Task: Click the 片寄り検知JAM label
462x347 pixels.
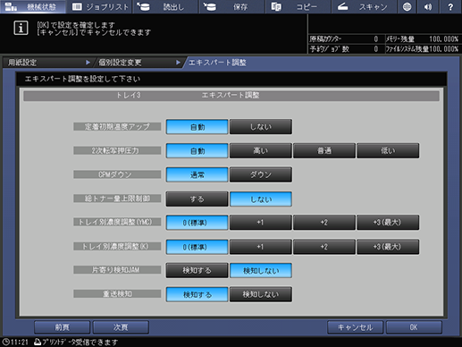Action: pos(117,270)
